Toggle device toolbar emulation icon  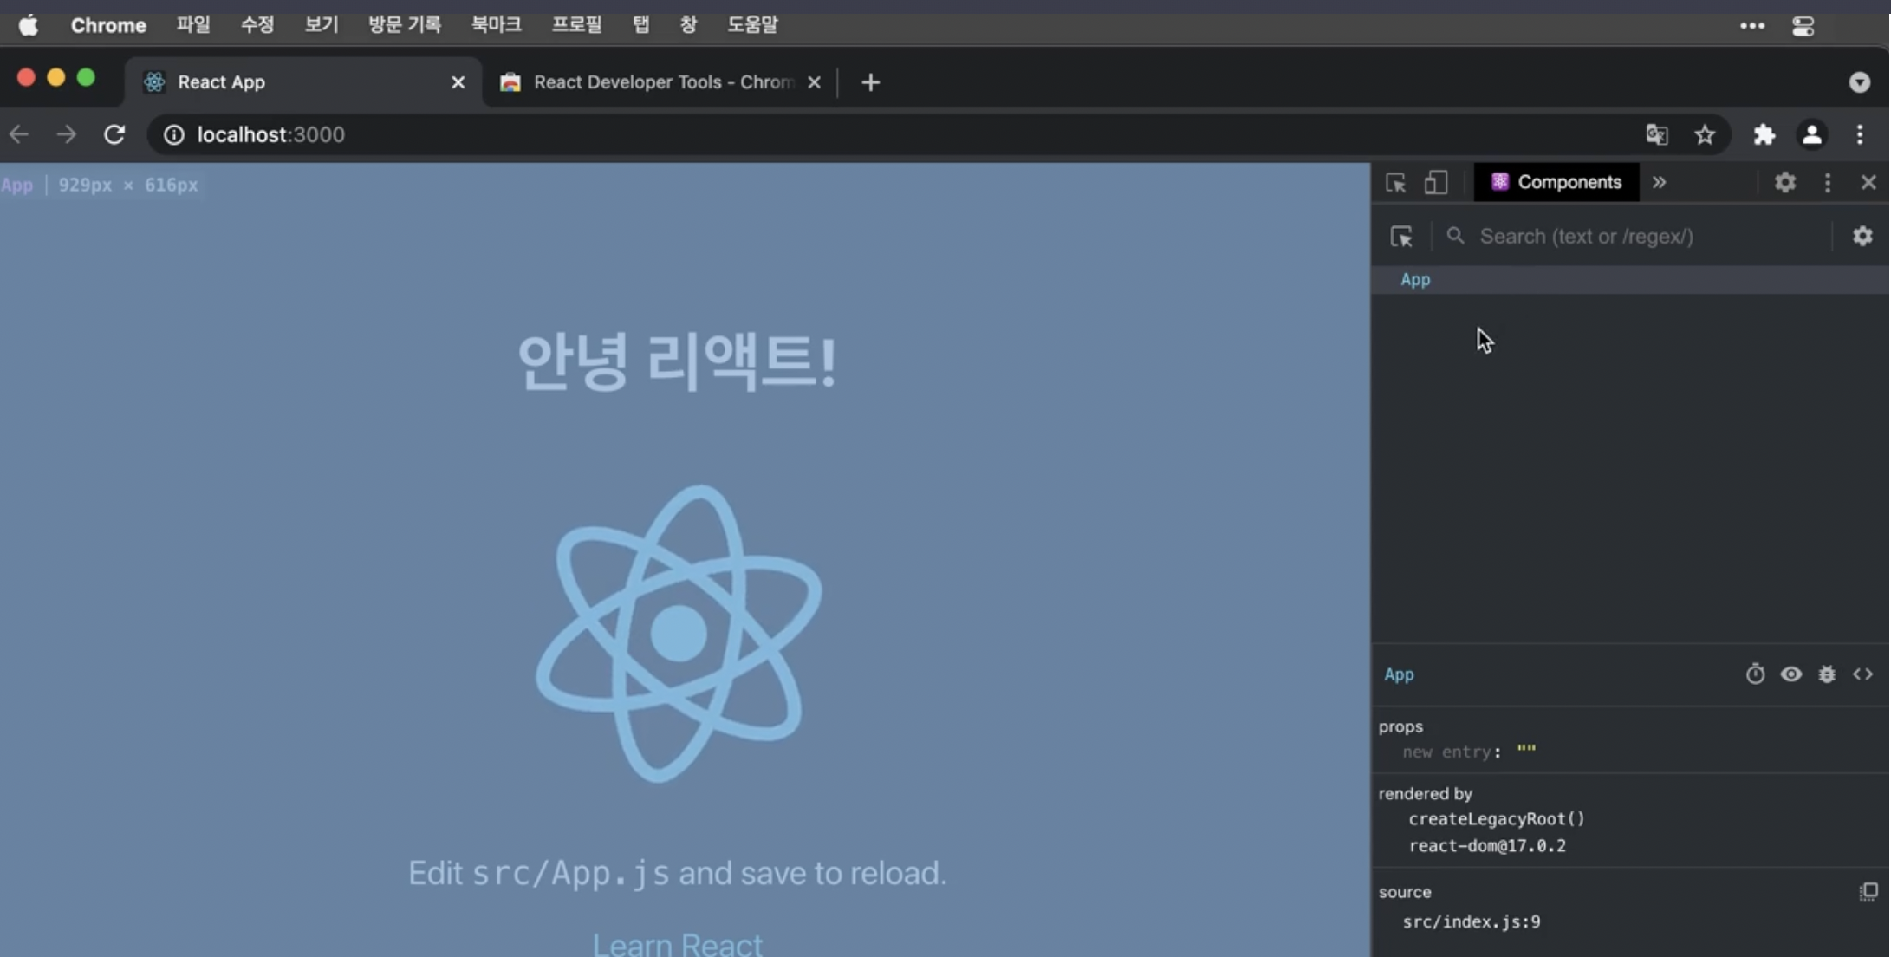click(1436, 183)
